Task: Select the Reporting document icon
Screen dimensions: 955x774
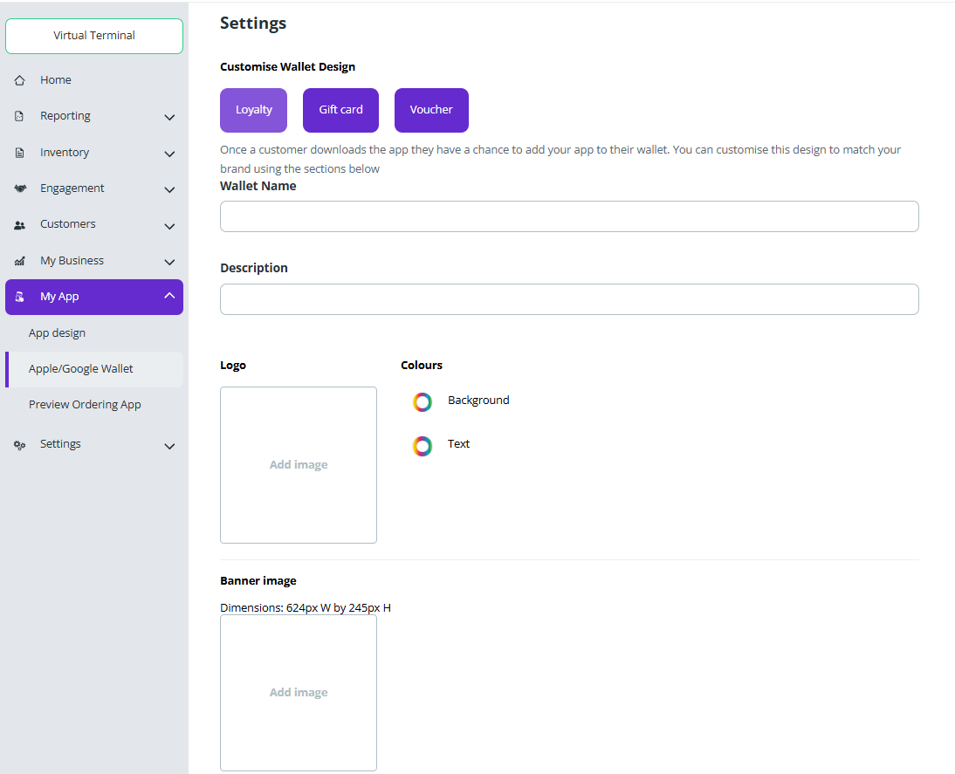Action: (x=19, y=115)
